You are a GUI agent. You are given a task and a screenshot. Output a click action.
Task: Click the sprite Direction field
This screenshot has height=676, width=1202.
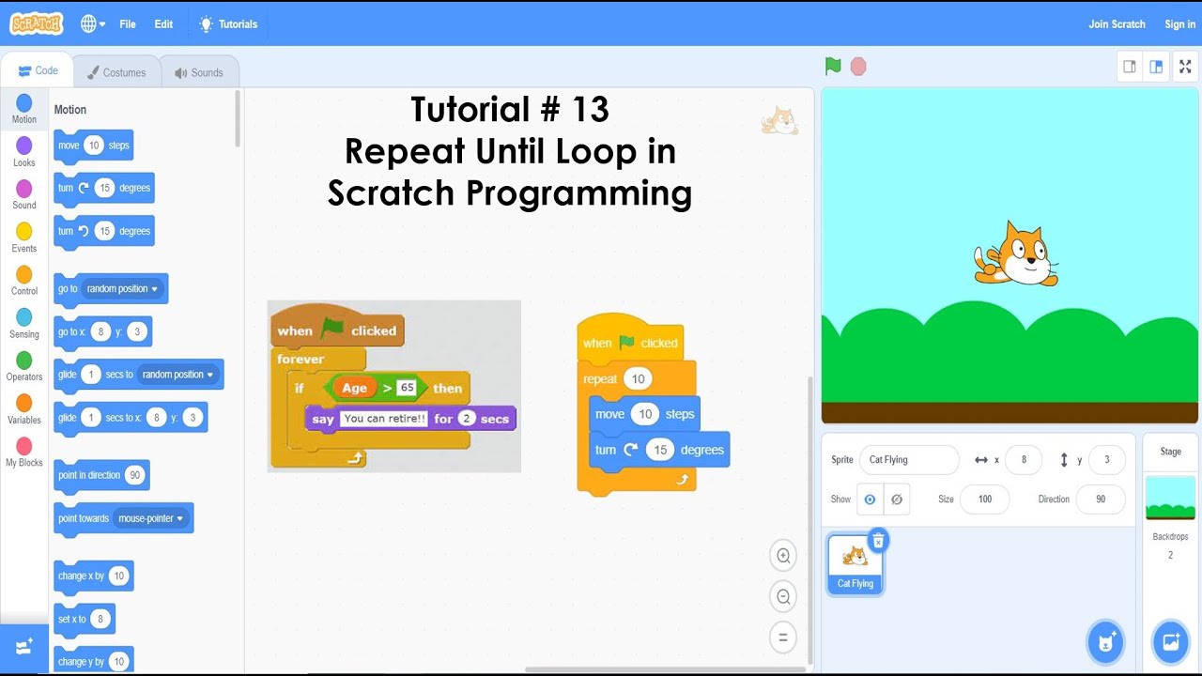(x=1101, y=499)
